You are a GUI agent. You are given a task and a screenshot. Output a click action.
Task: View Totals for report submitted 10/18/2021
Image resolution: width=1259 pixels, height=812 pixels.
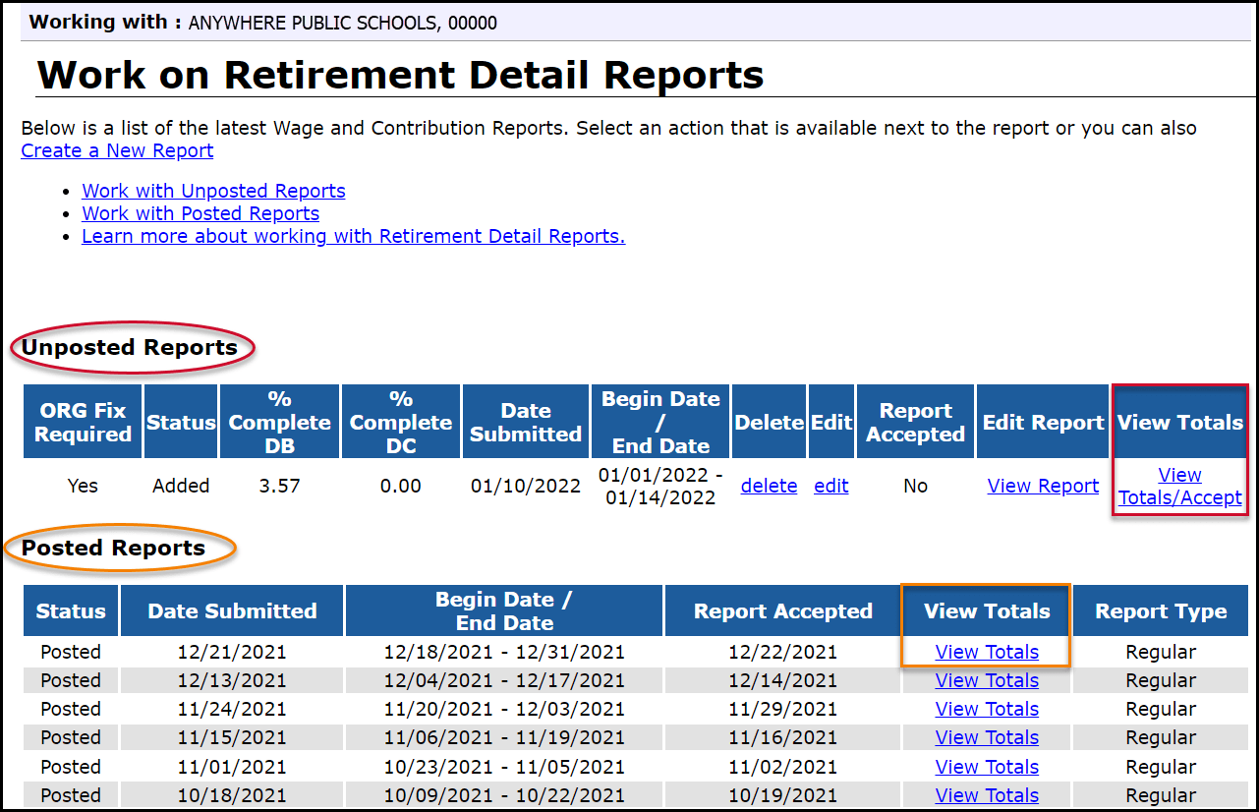tap(987, 795)
